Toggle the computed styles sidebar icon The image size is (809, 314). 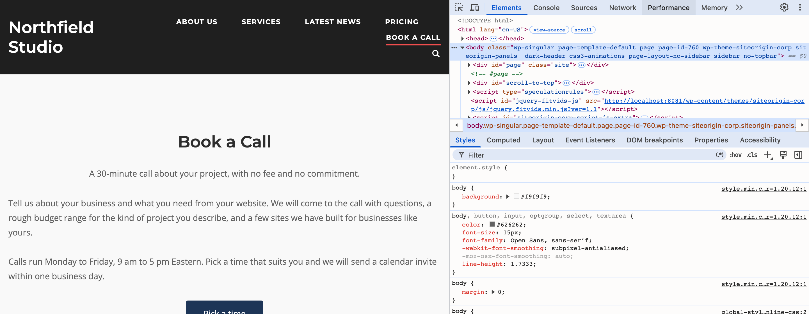798,155
